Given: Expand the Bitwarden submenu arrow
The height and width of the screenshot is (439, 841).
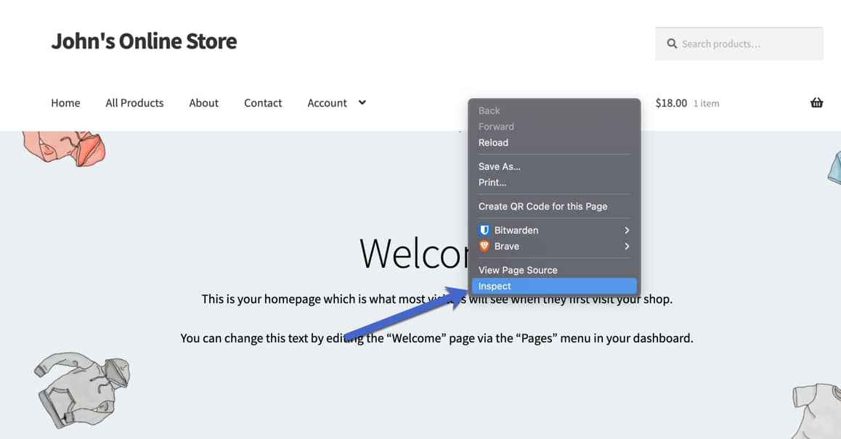Looking at the screenshot, I should (627, 230).
